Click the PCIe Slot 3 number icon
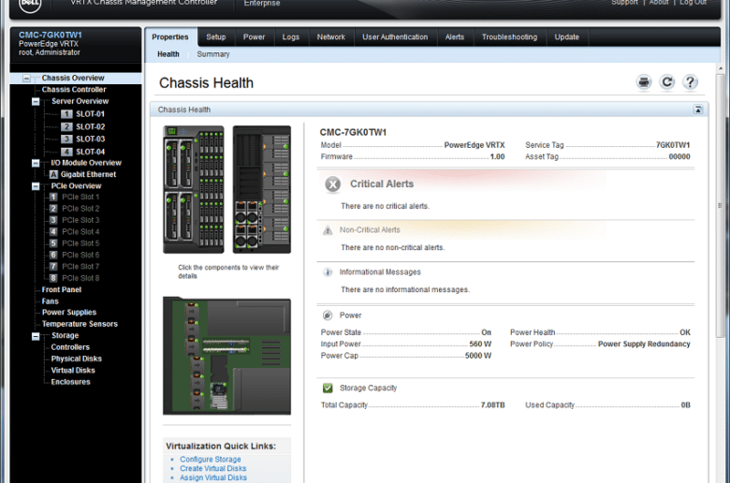 [x=53, y=220]
